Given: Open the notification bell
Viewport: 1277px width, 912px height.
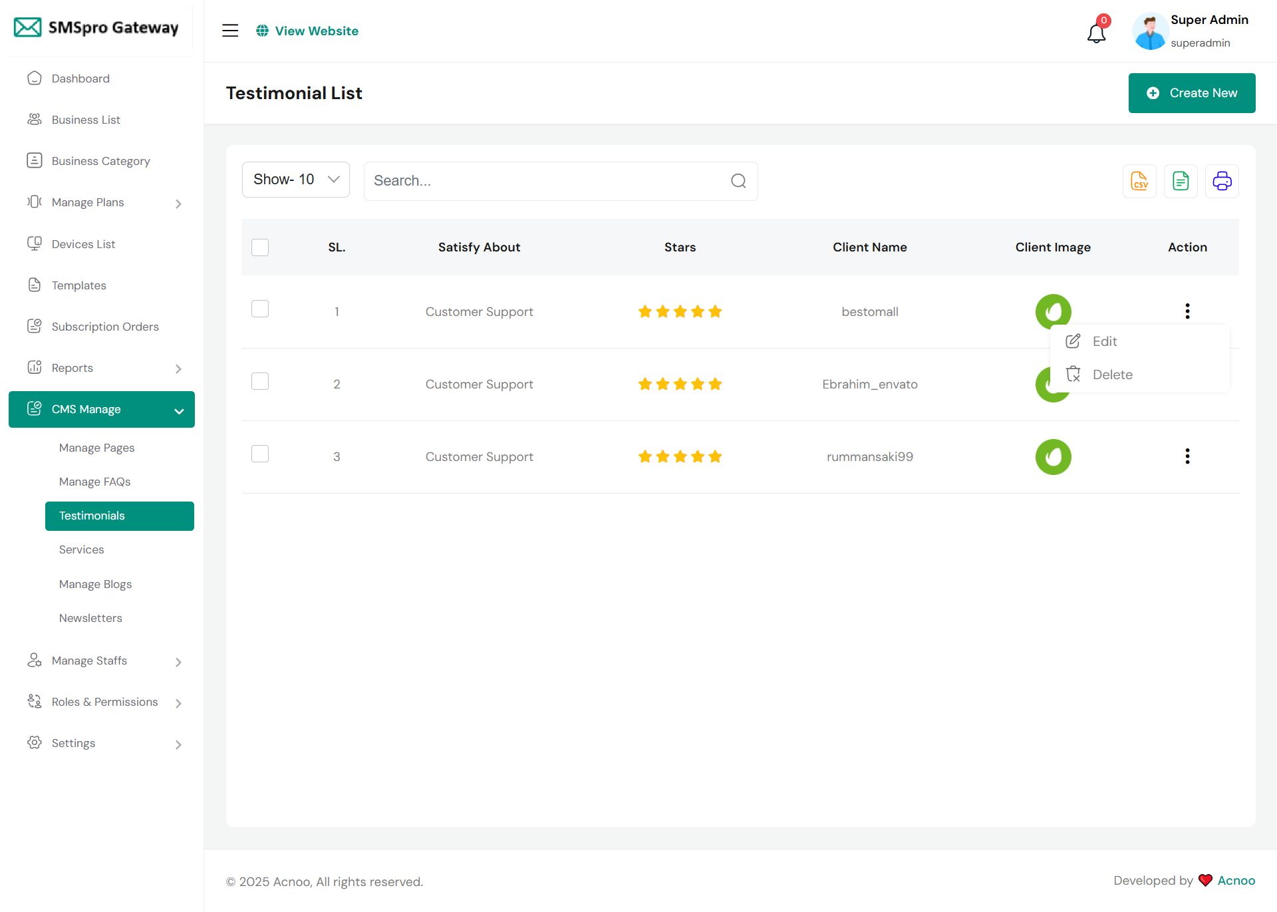Looking at the screenshot, I should click(x=1096, y=32).
